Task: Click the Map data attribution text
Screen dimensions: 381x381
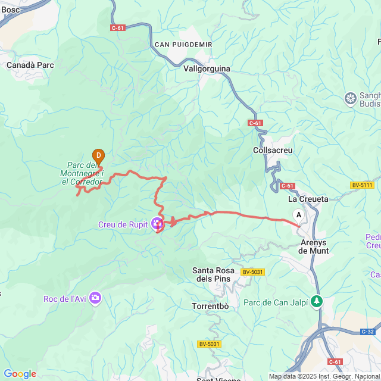Action: click(x=324, y=376)
